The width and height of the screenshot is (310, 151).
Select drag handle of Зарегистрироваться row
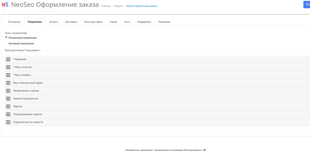click(8, 99)
